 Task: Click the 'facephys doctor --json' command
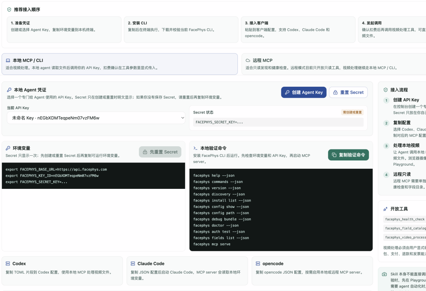click(x=216, y=226)
